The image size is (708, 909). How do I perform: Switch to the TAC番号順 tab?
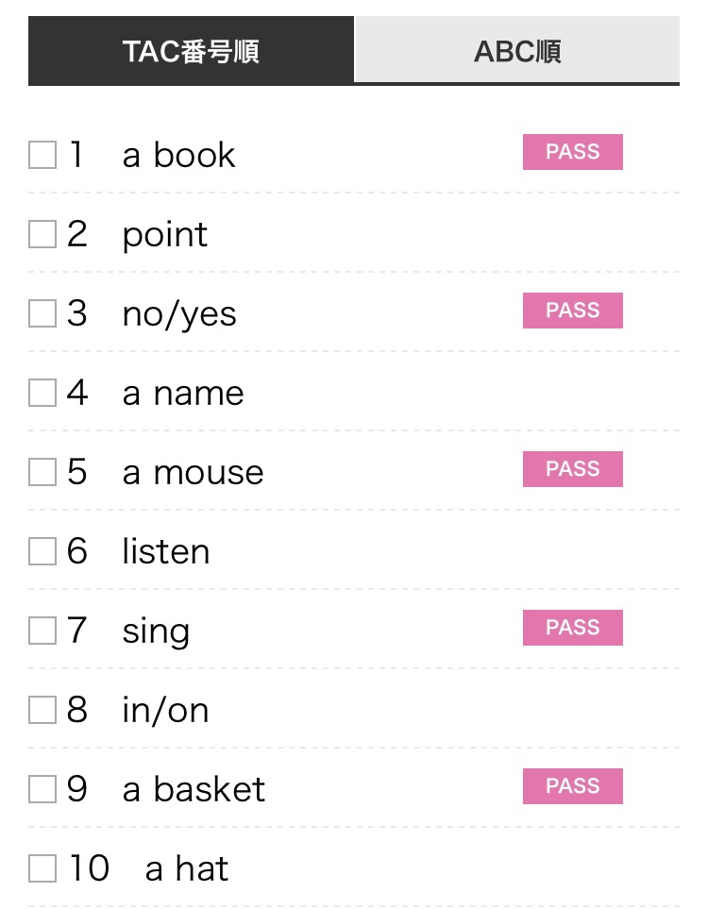tap(191, 51)
